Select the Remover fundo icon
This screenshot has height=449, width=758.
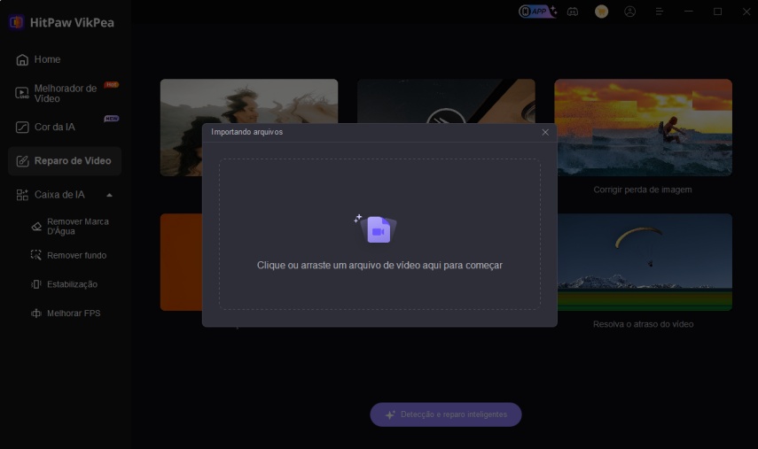click(36, 255)
